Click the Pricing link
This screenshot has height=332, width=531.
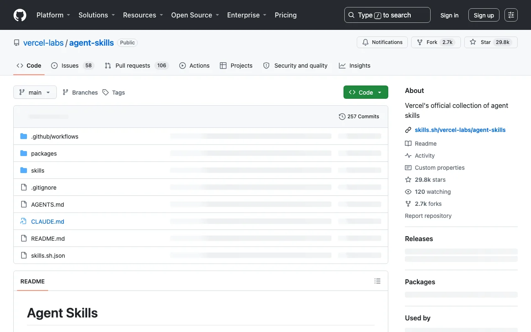click(x=286, y=15)
